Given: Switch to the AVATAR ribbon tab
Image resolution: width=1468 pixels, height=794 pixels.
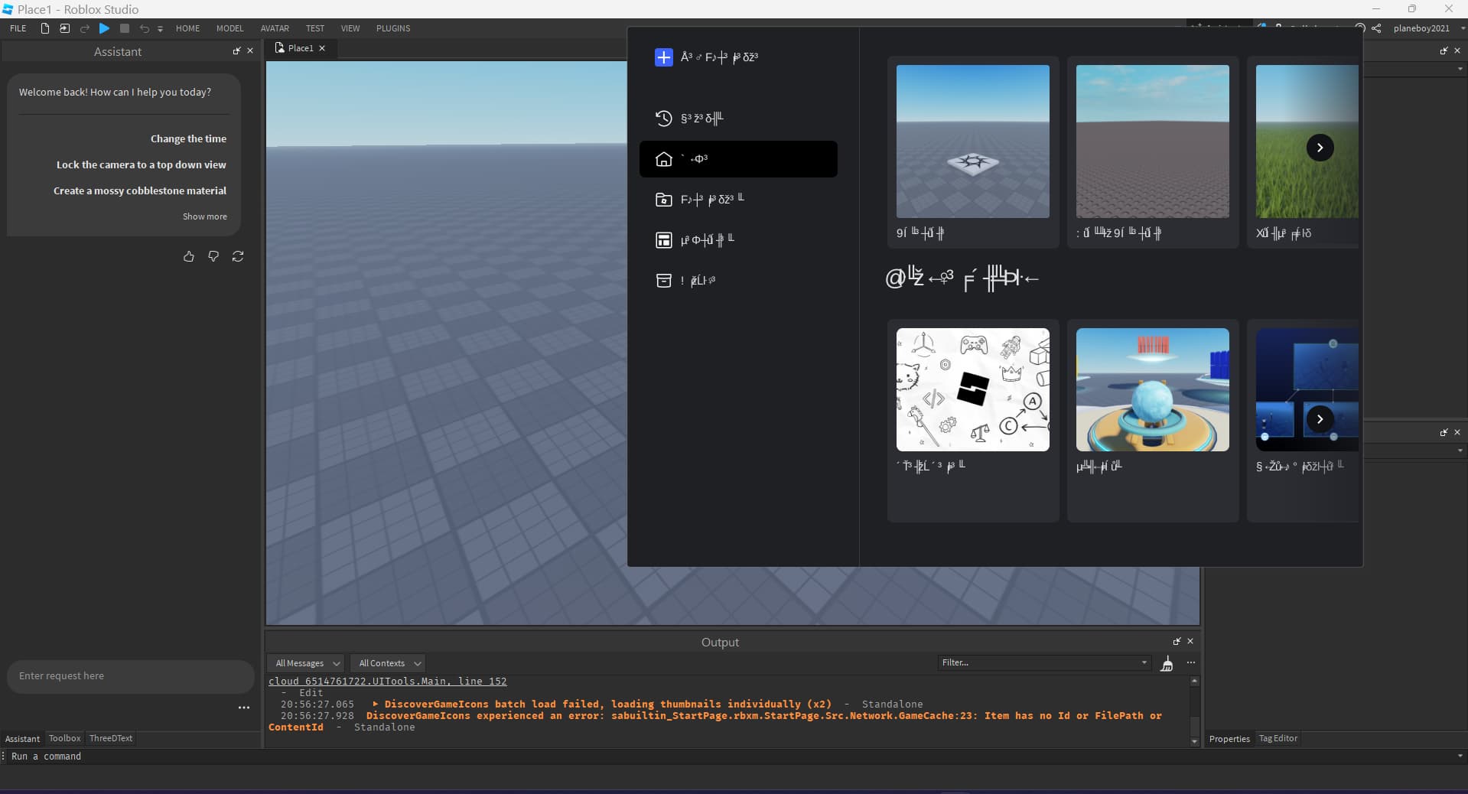Looking at the screenshot, I should pos(275,28).
